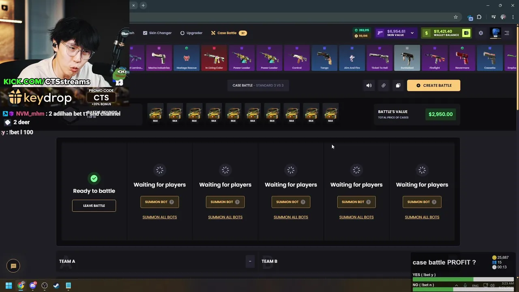Screen dimensions: 519x292
Task: Go to the Case Battle tab
Action: 229,33
